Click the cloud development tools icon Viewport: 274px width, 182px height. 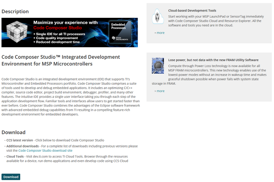coord(158,16)
